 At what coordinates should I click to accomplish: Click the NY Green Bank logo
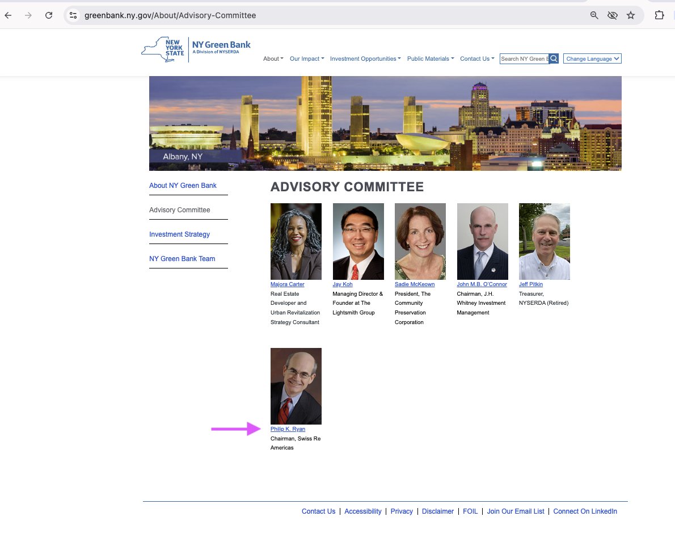[x=196, y=49]
